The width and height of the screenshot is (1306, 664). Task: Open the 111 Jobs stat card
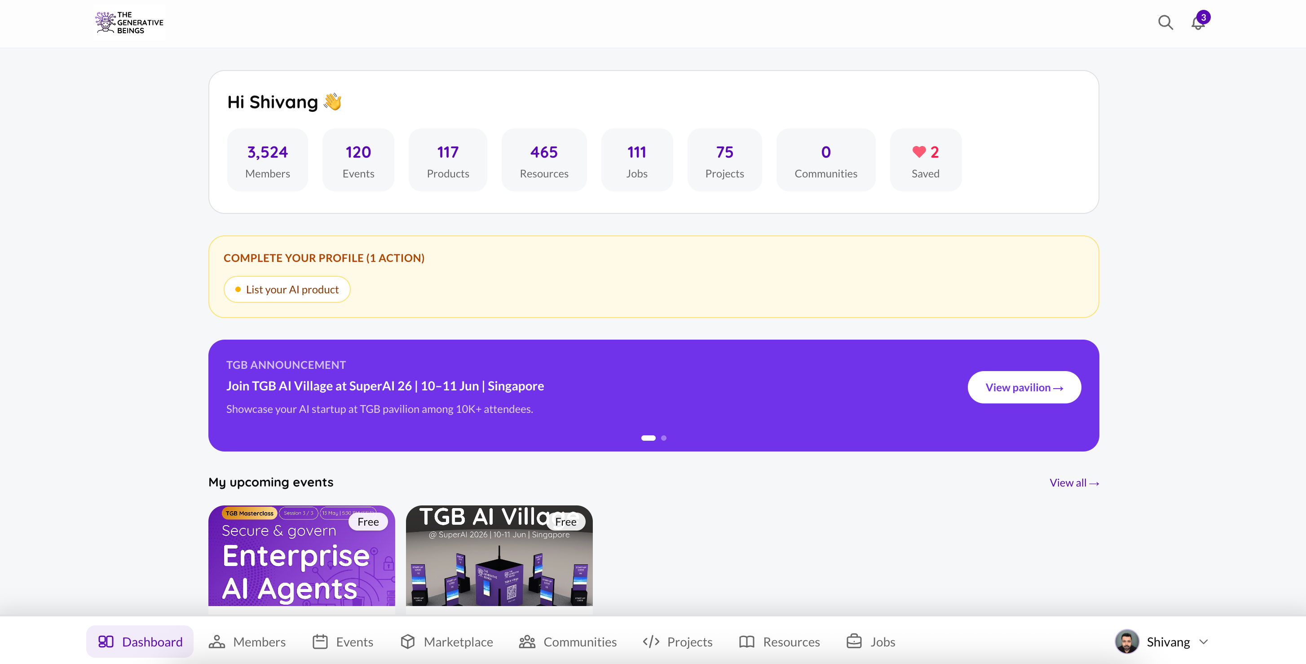pos(637,160)
